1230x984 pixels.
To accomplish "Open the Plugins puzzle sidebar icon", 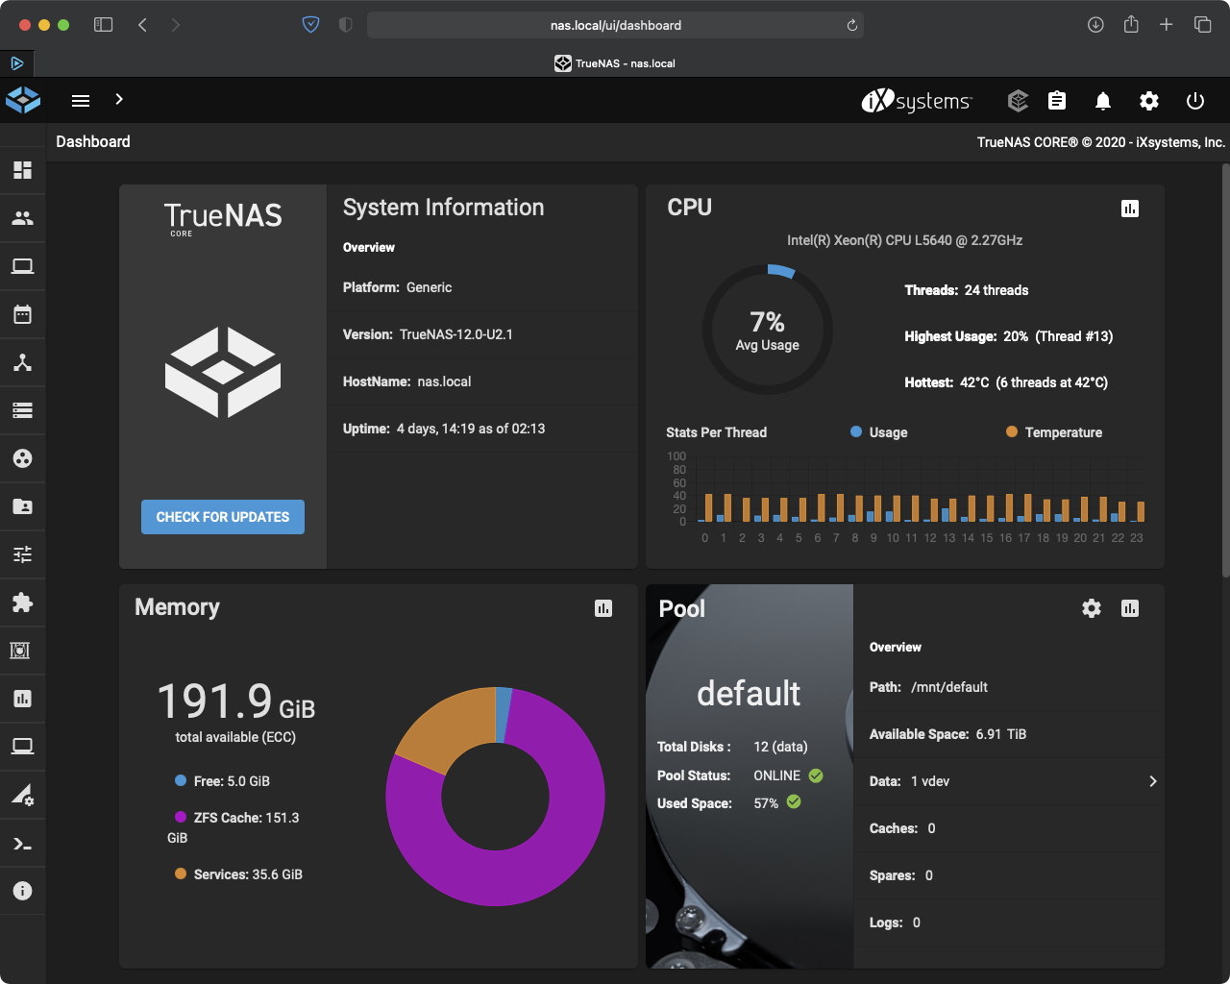I will point(22,603).
